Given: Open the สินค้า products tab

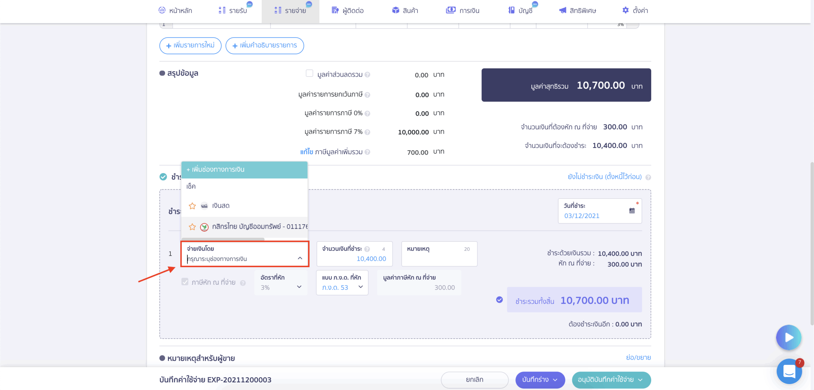Looking at the screenshot, I should (x=405, y=10).
